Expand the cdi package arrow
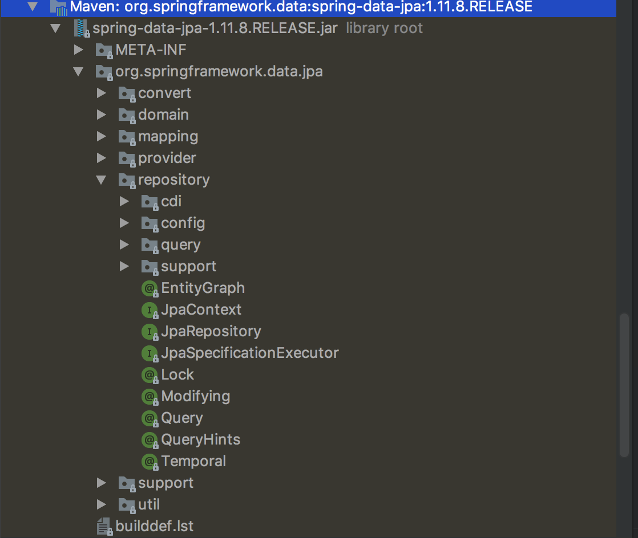This screenshot has height=538, width=638. 124,202
